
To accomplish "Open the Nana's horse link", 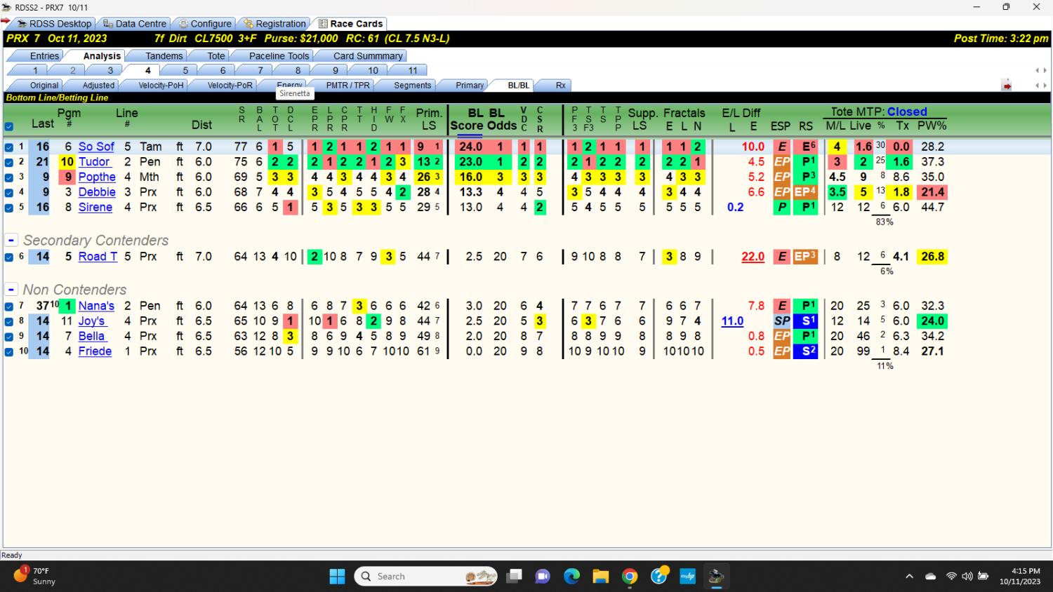I will (96, 306).
